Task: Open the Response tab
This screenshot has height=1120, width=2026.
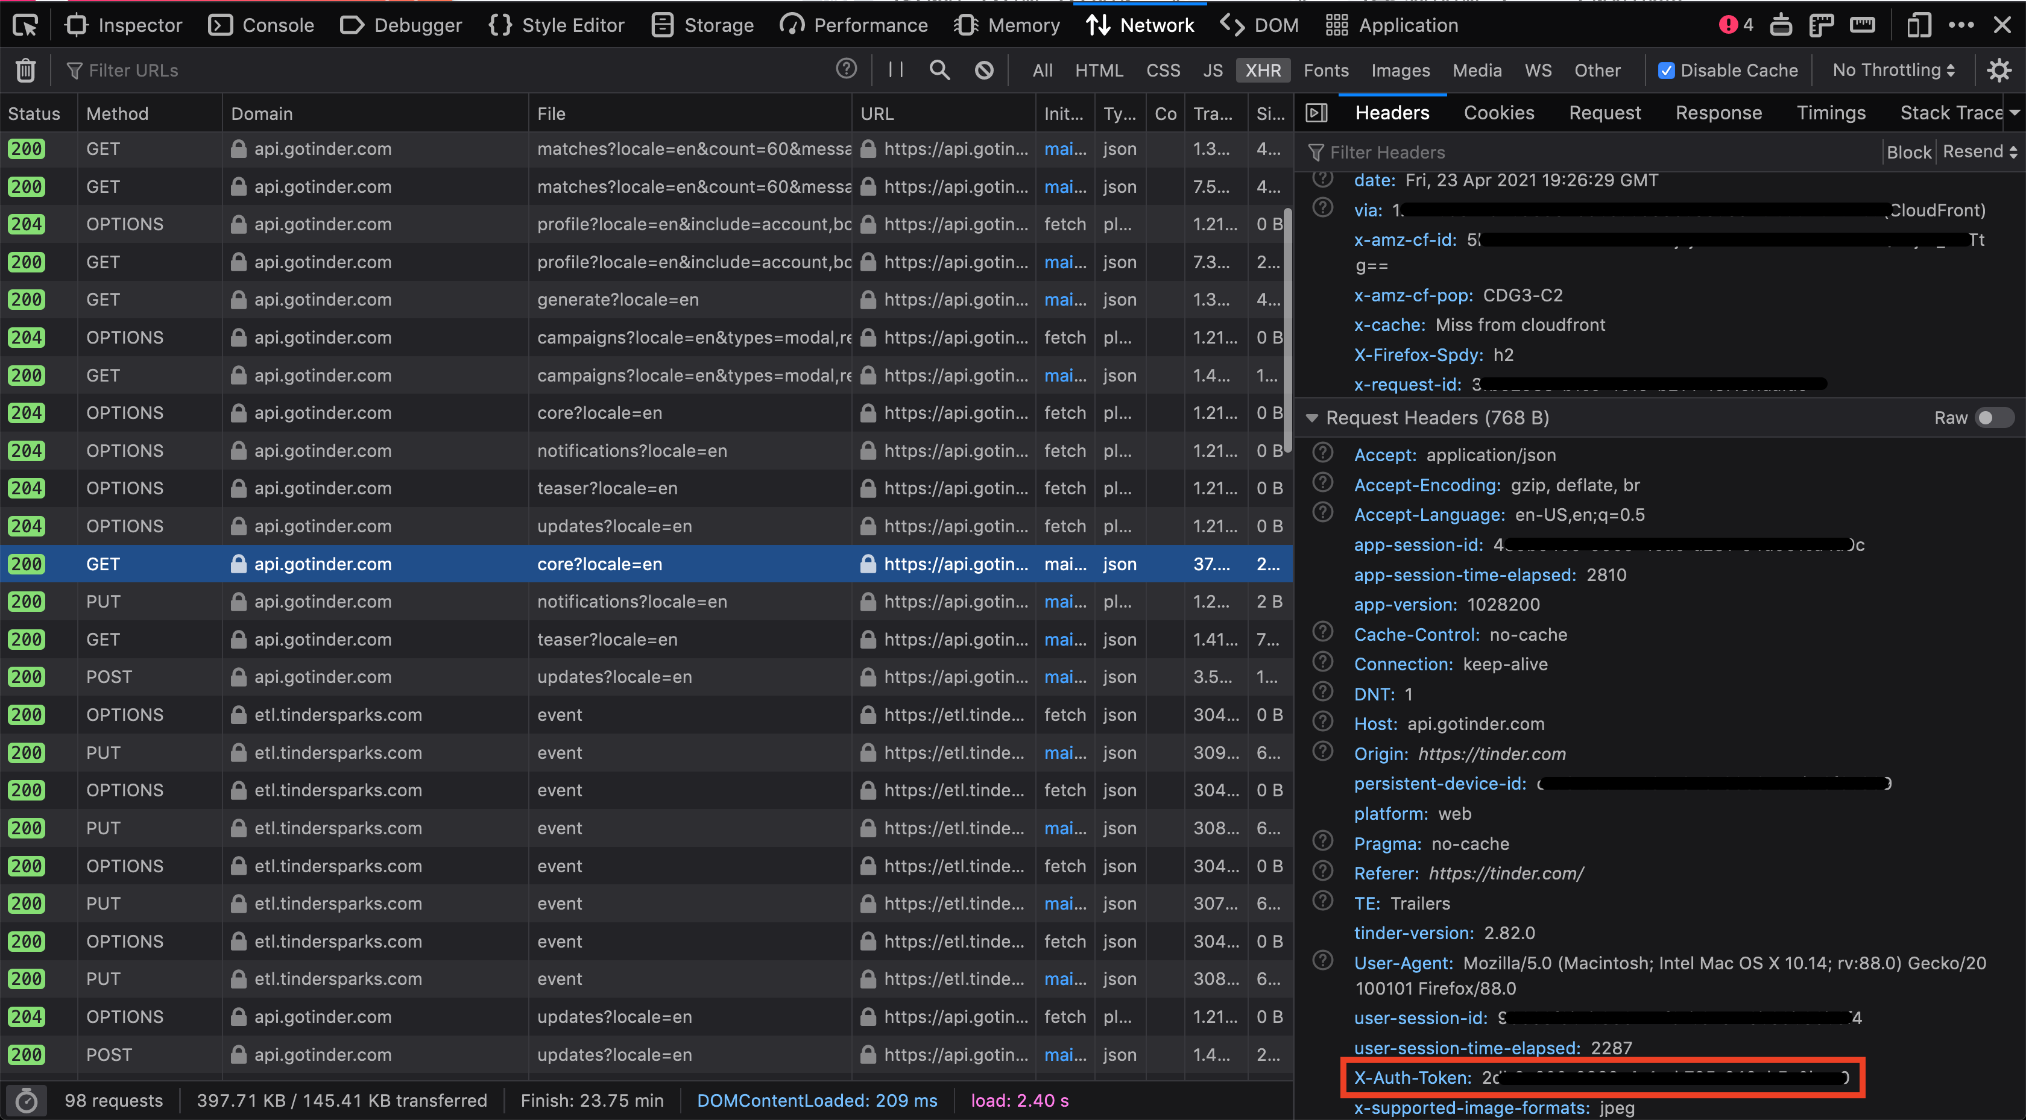Action: click(1718, 113)
